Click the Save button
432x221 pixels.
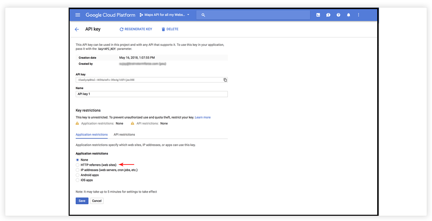pos(82,201)
